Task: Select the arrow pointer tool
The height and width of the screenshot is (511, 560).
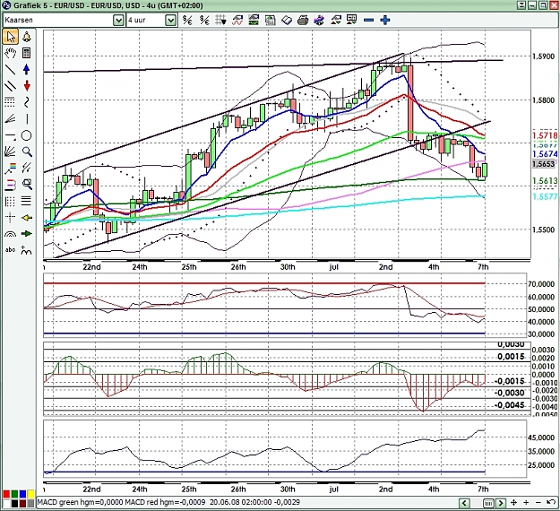Action: click(11, 37)
